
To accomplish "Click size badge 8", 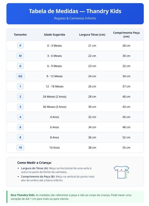I will point(20,137).
